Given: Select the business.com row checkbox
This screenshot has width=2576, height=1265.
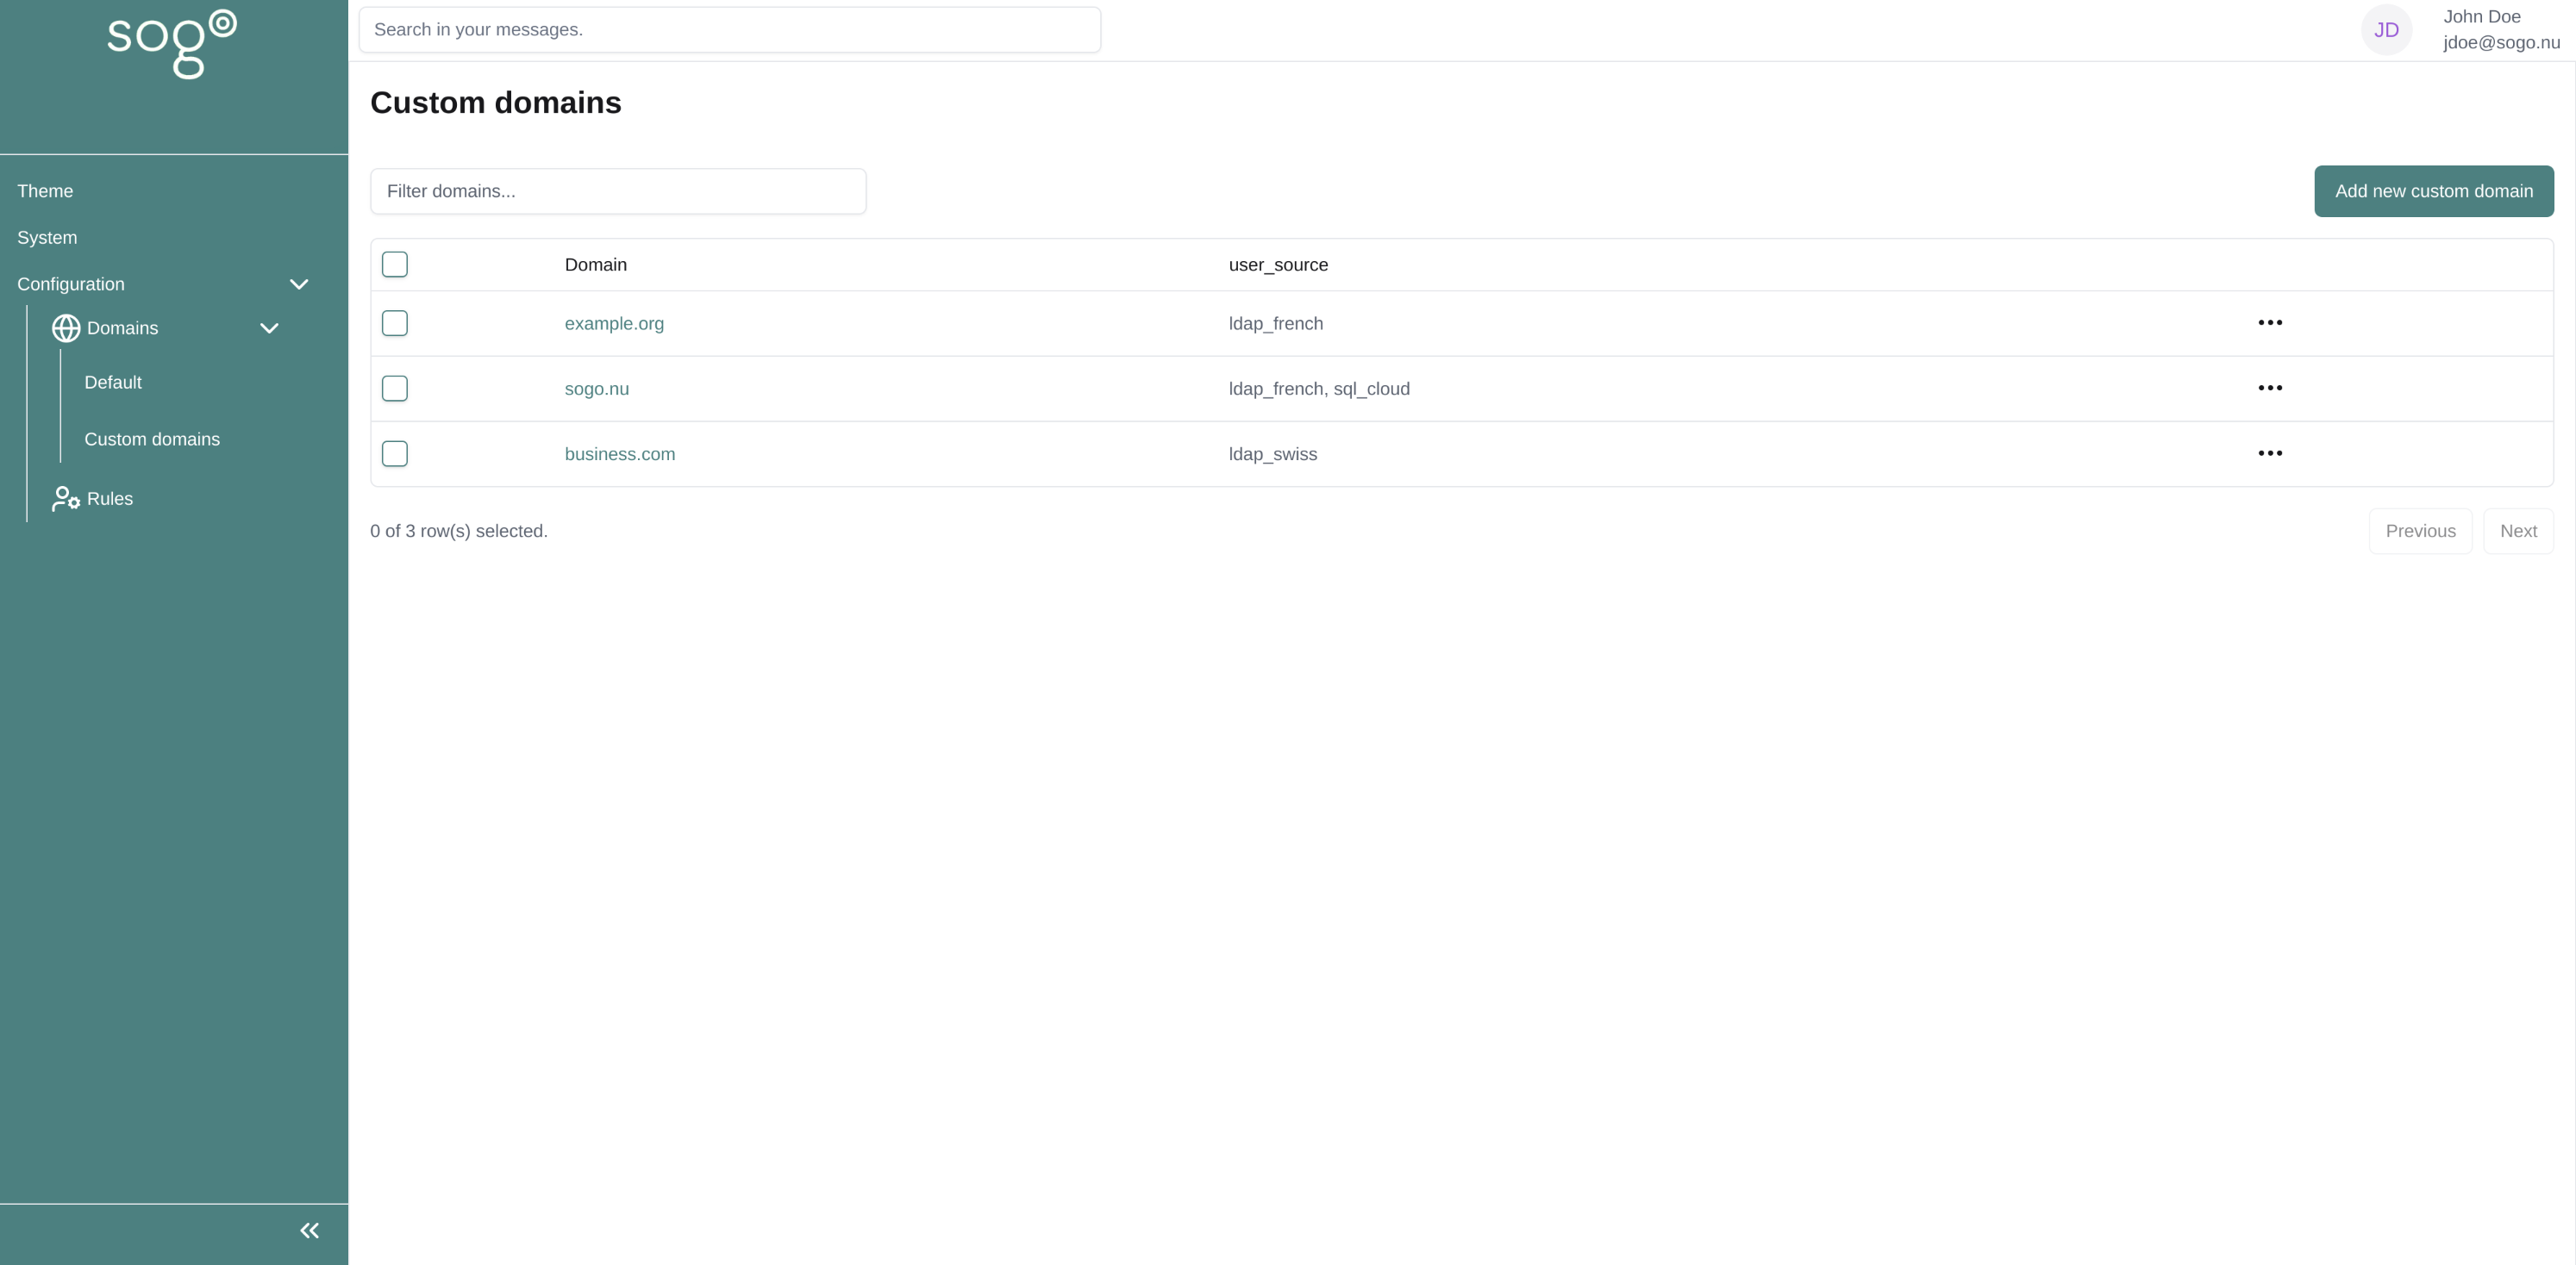Looking at the screenshot, I should coord(394,453).
